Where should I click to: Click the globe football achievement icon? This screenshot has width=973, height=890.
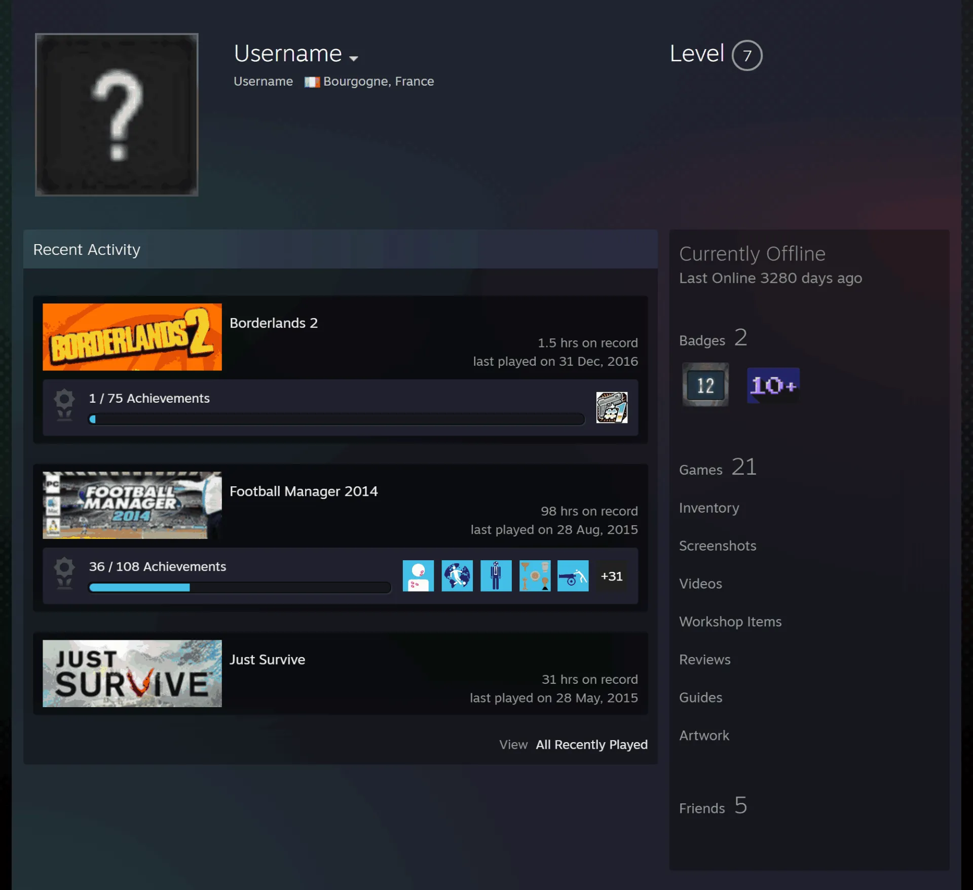[457, 575]
